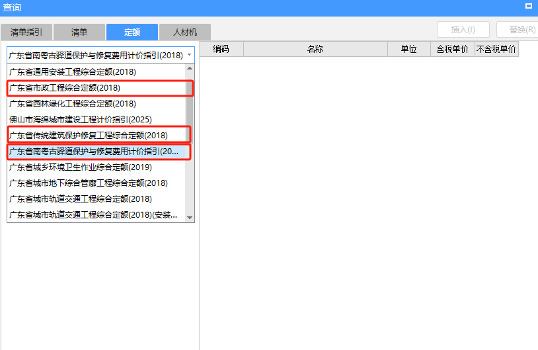
Task: Click the 编码 column header
Action: pos(221,49)
